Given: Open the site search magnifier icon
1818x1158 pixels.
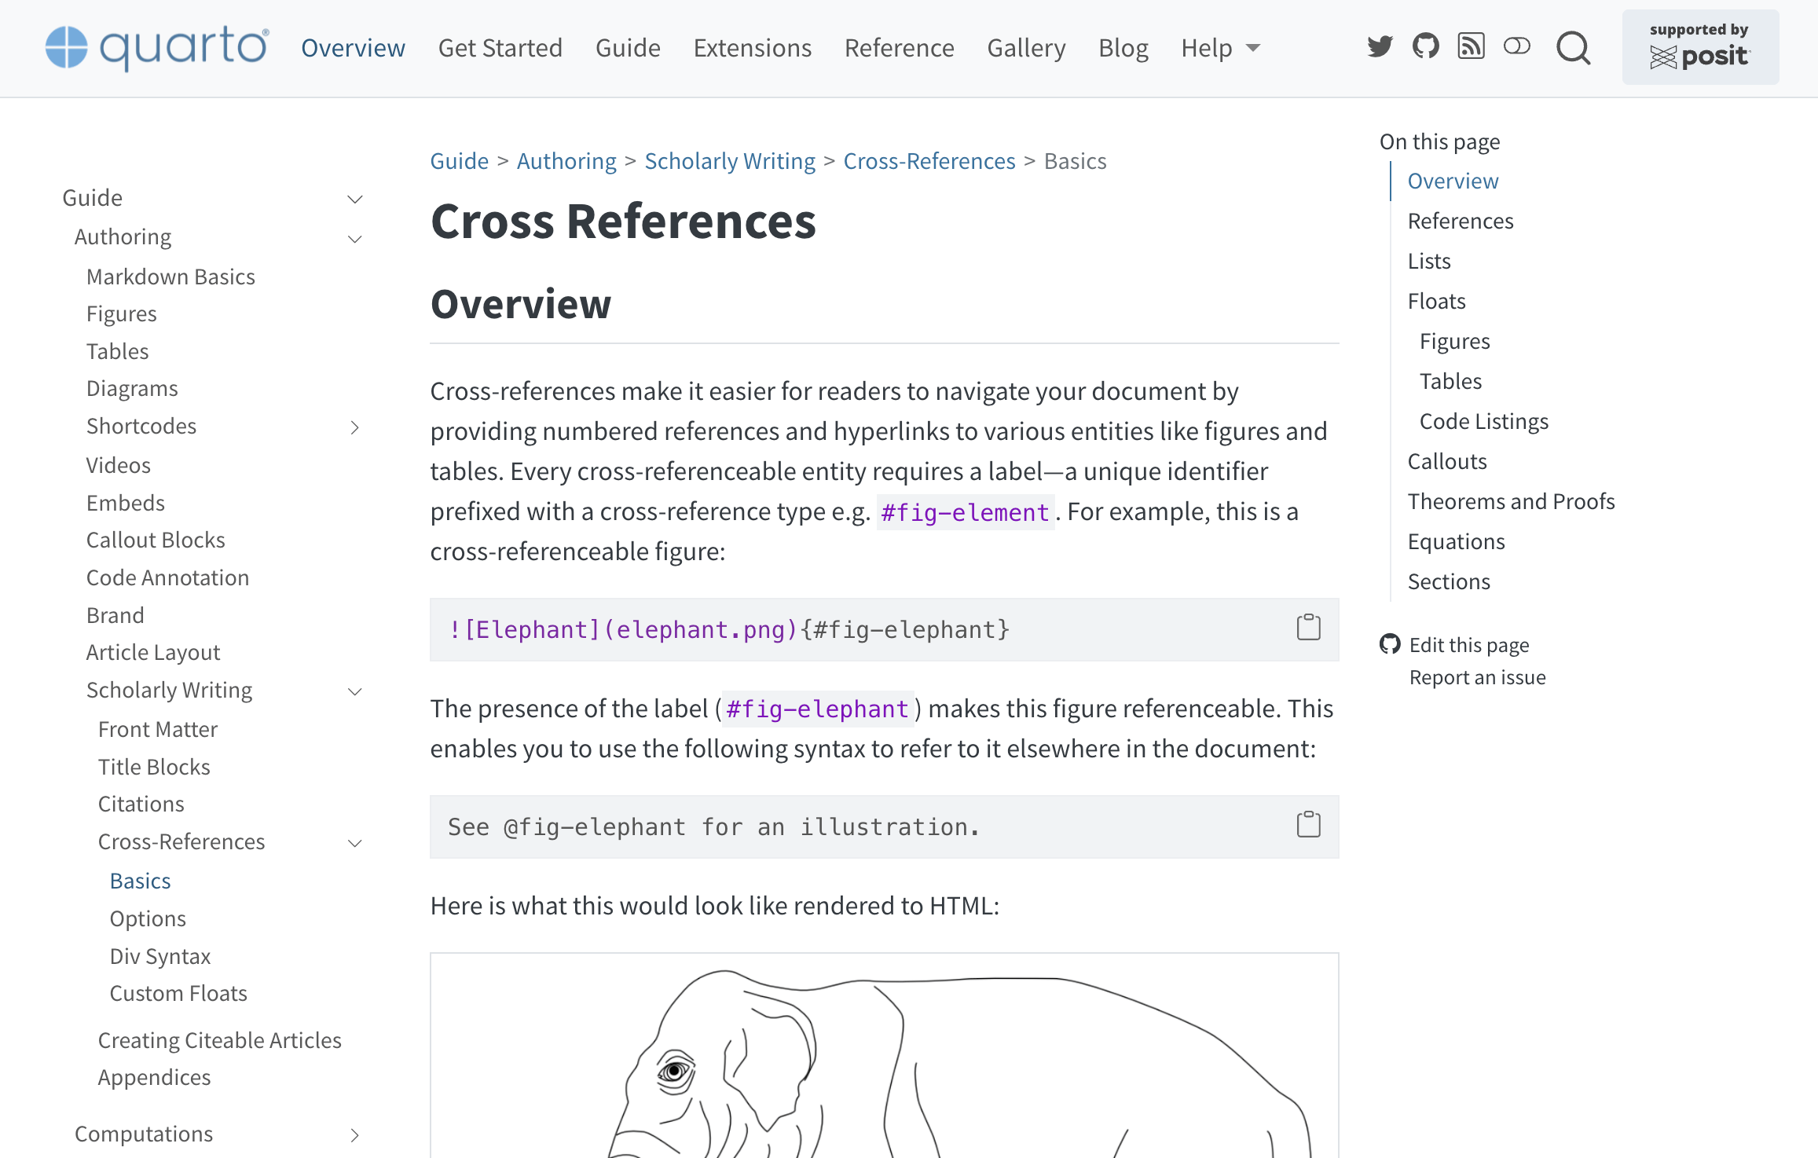Looking at the screenshot, I should [1573, 49].
